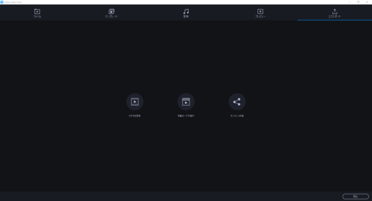This screenshot has height=201, width=372.
Task: Click the music note icon
Action: 186,12
